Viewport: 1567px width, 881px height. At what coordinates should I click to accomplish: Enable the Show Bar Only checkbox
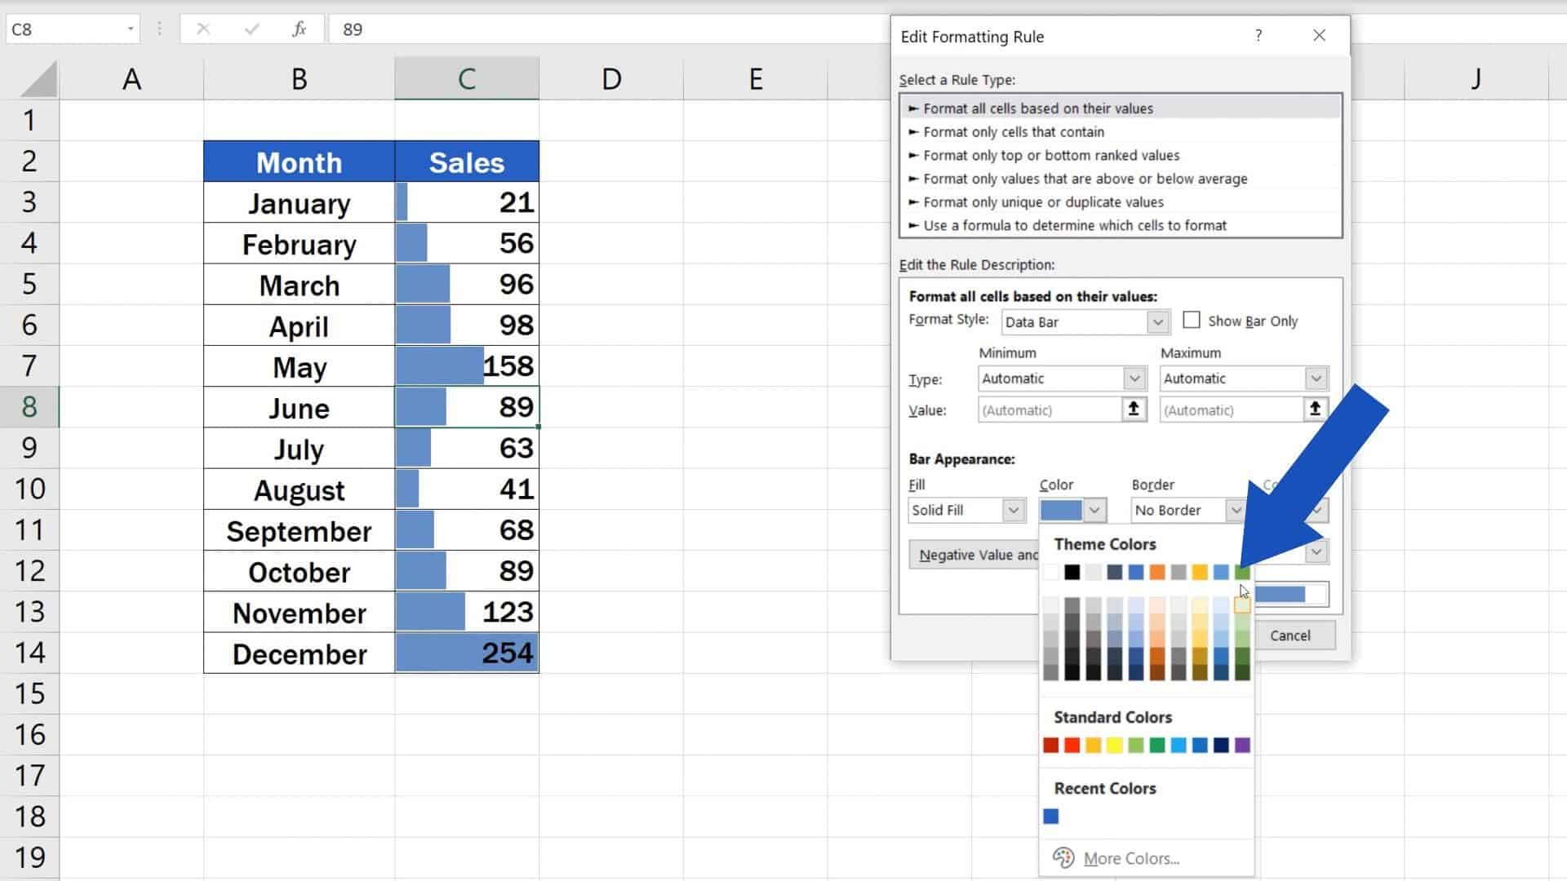tap(1192, 321)
